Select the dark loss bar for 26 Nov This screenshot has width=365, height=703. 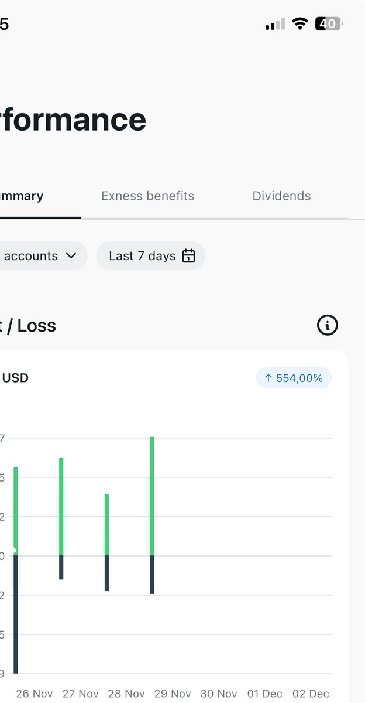pos(16,614)
